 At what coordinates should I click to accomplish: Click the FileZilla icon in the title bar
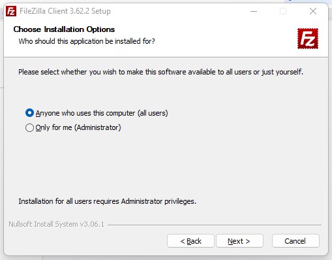[11, 11]
